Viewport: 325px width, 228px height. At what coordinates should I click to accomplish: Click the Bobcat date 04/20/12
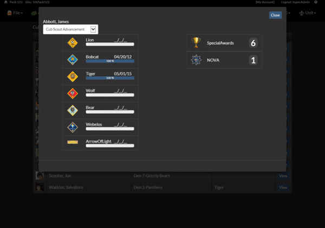pyautogui.click(x=123, y=56)
